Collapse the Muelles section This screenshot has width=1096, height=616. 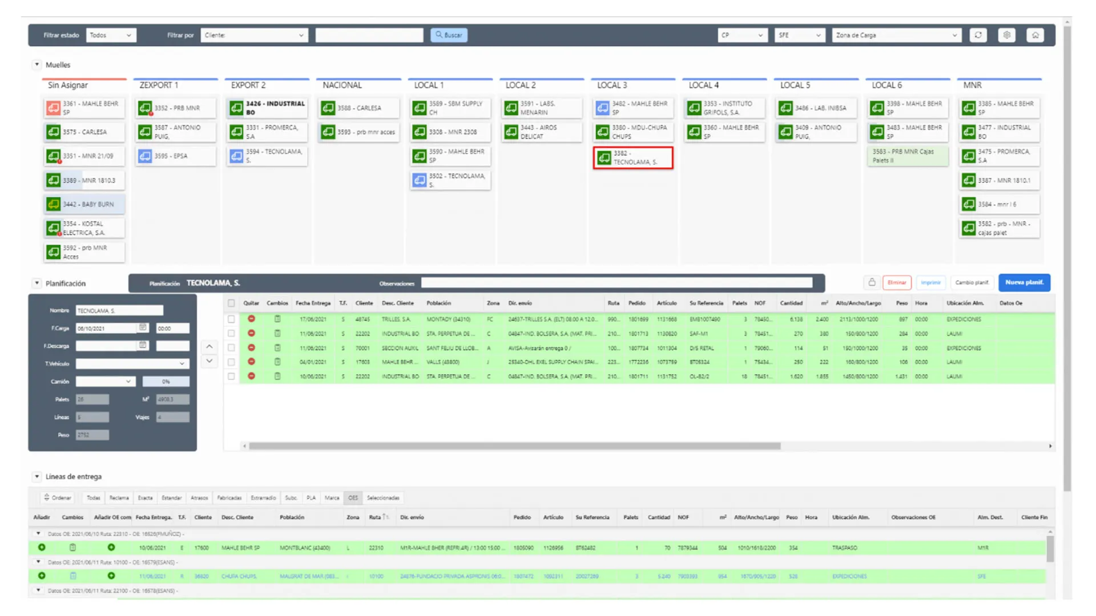[x=37, y=64]
